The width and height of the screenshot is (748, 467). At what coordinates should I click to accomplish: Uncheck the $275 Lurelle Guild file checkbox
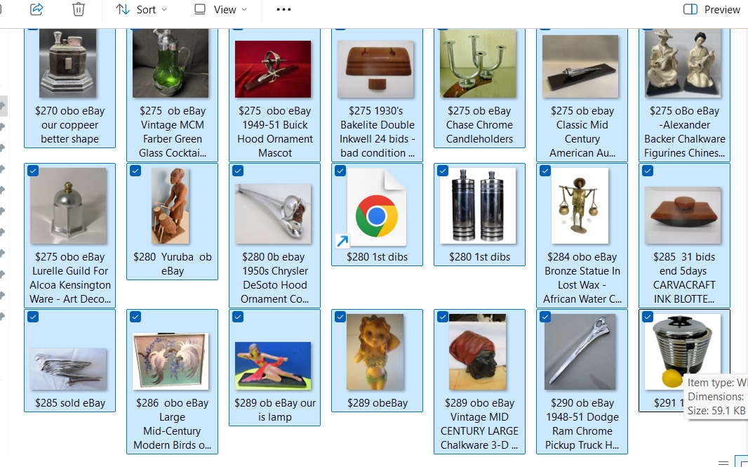tap(33, 171)
